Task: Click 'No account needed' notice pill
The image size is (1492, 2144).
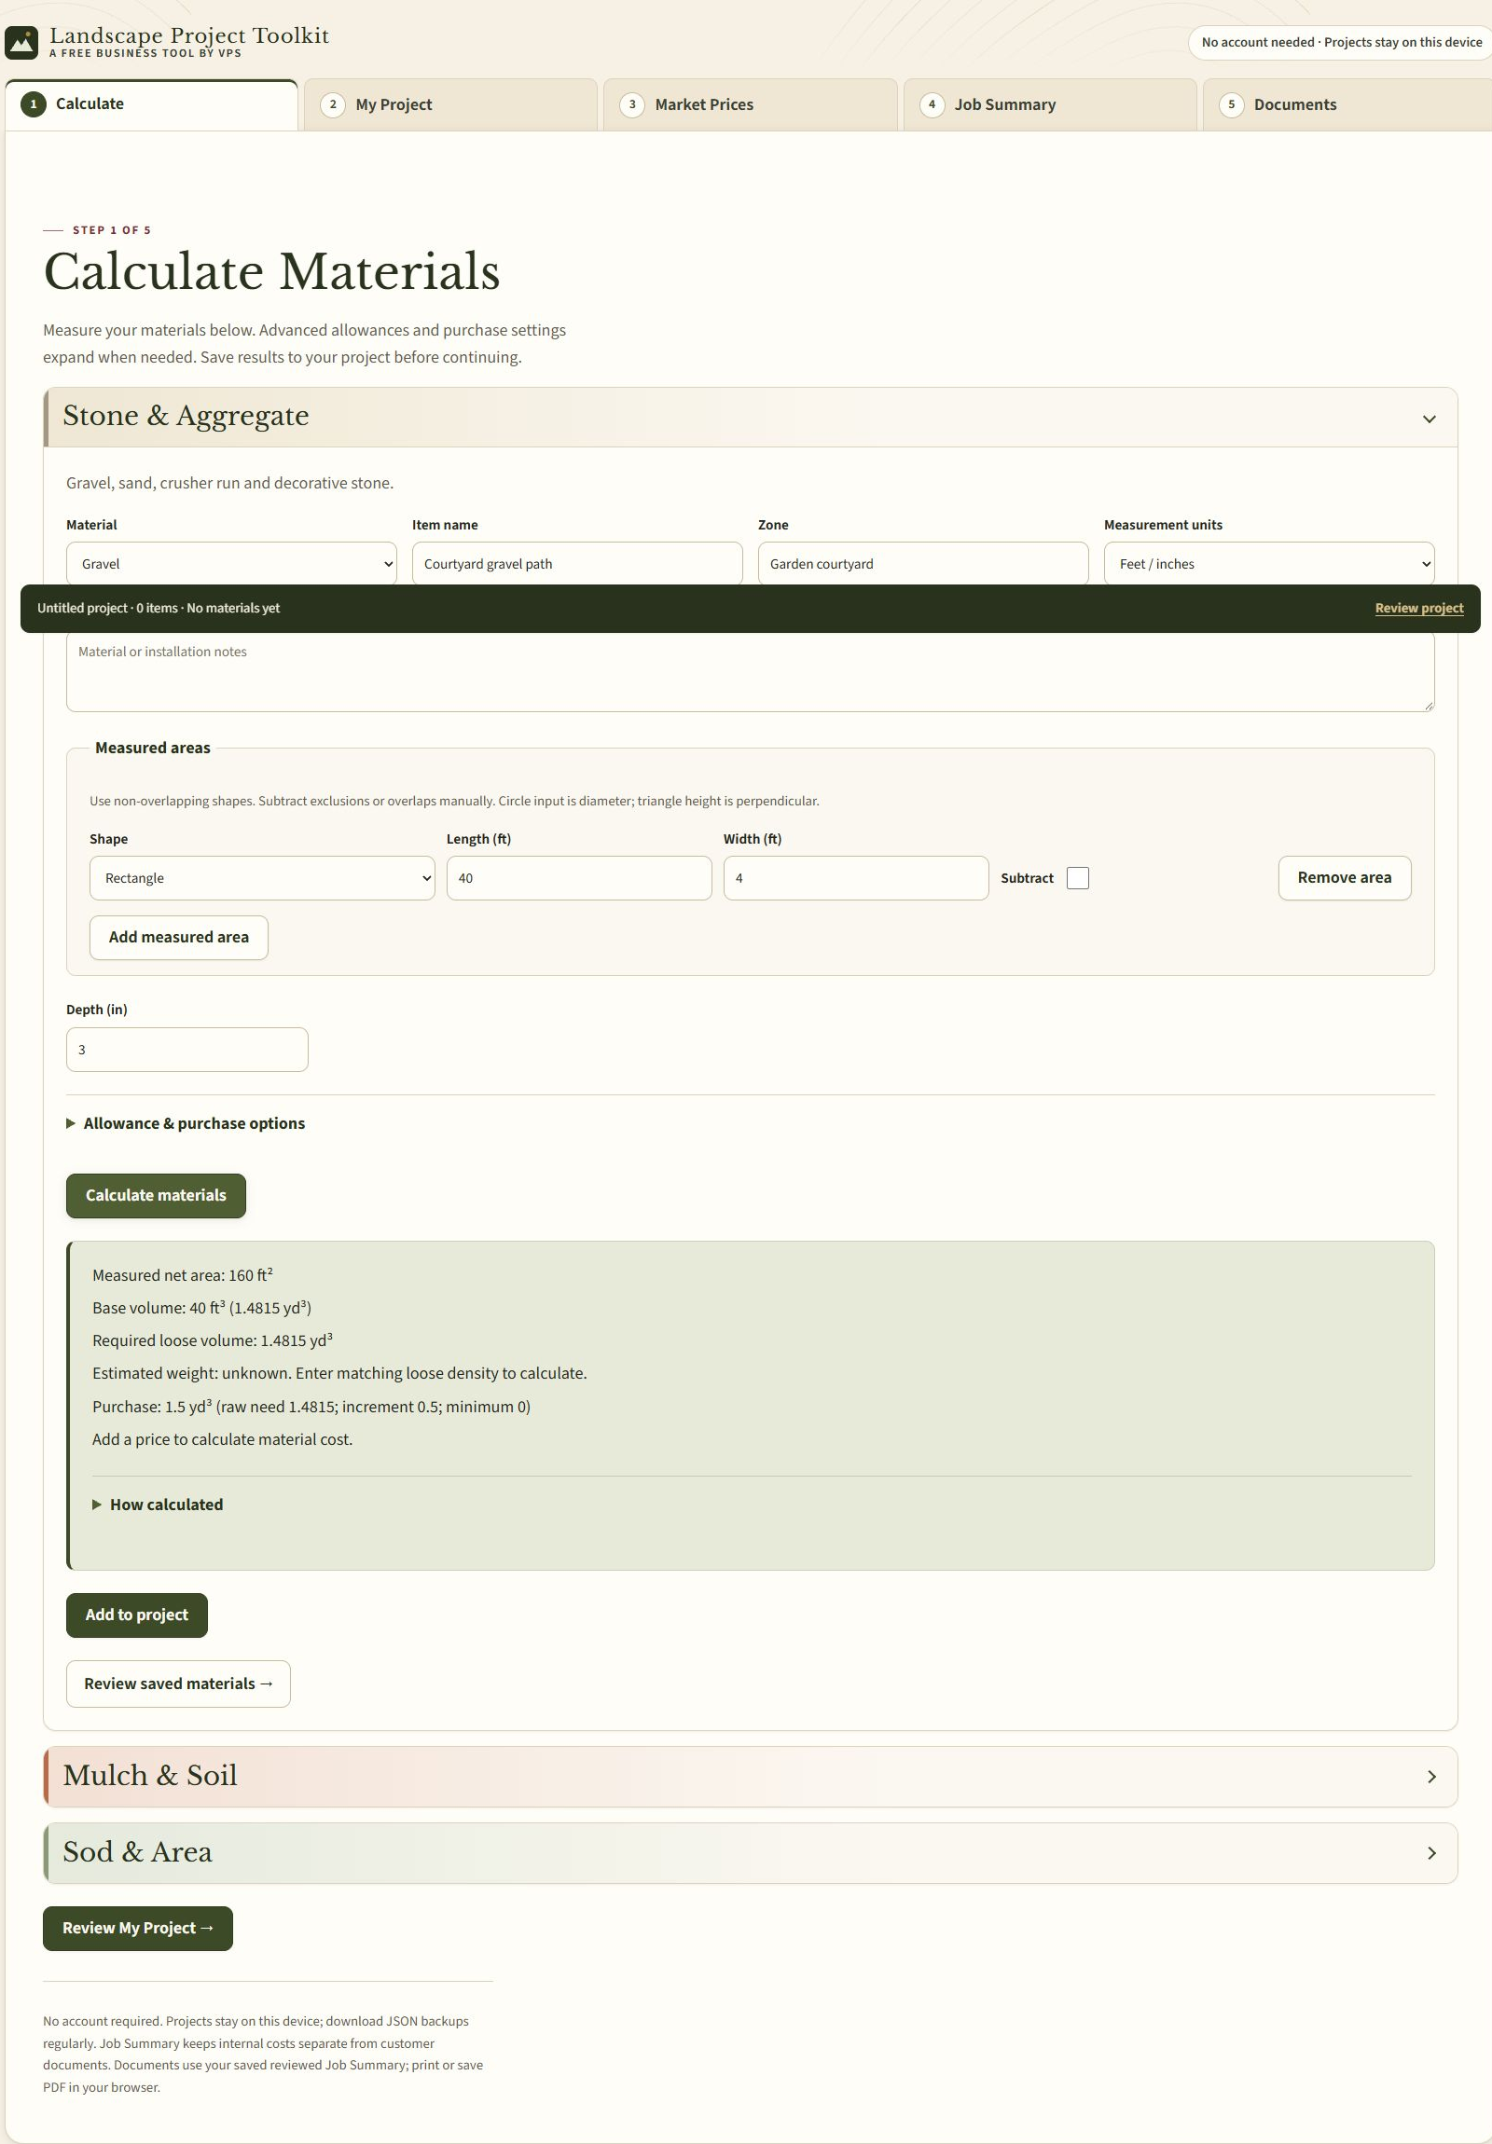Action: [x=1341, y=42]
